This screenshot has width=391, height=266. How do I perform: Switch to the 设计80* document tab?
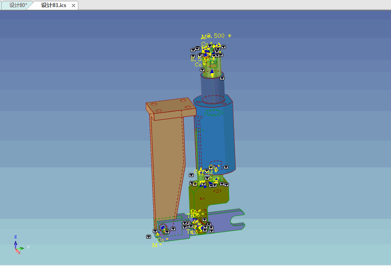point(18,5)
